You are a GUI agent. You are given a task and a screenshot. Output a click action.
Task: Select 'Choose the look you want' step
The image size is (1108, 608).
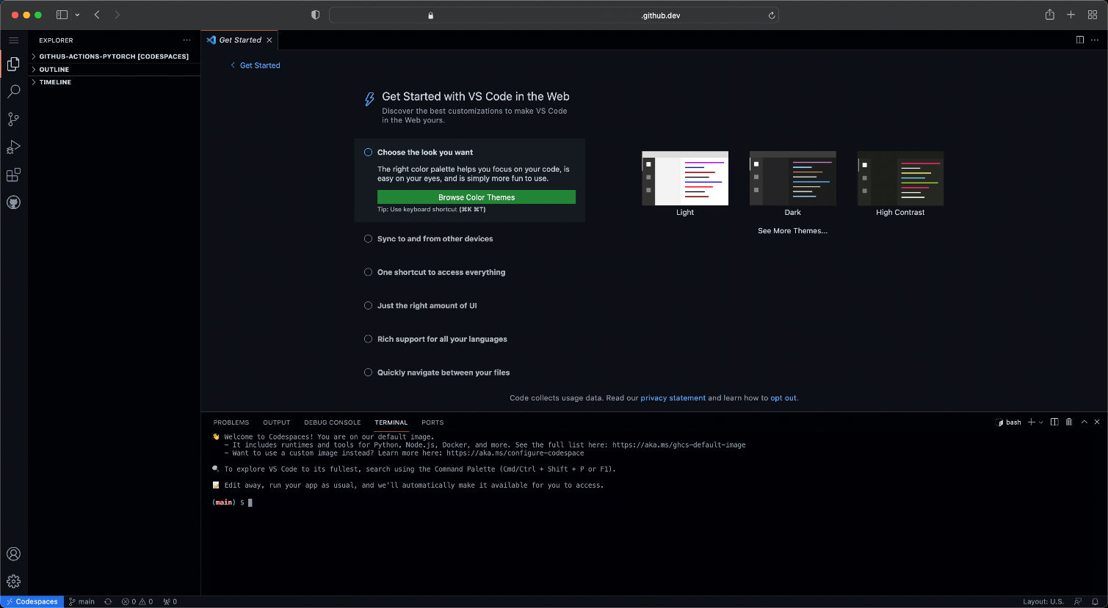coord(425,153)
